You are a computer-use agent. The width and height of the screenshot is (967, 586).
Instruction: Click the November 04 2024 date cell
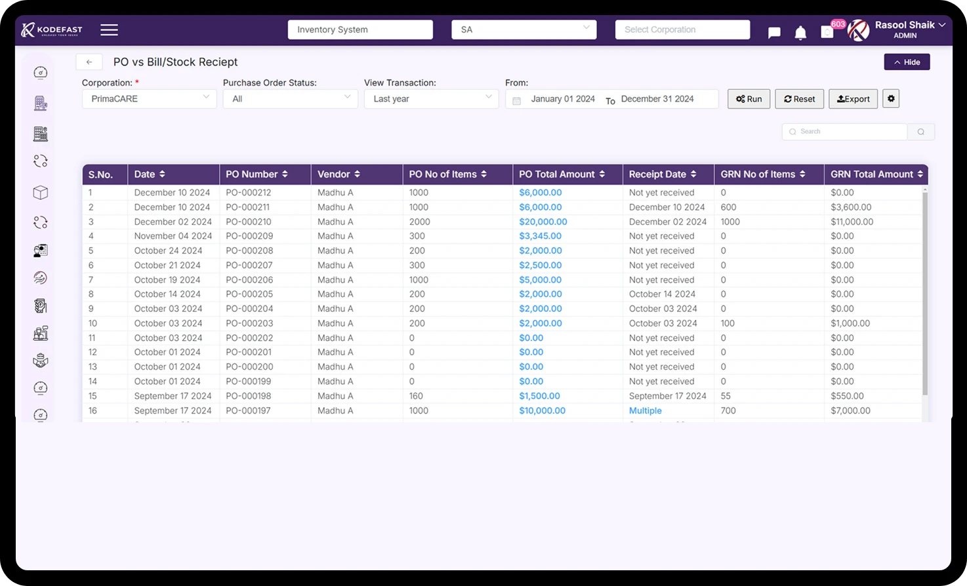pyautogui.click(x=173, y=237)
